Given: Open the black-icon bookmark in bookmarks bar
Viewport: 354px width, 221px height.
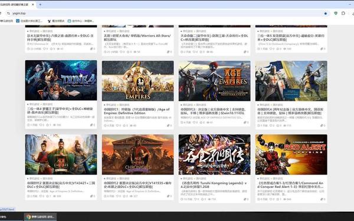Looking at the screenshot, I should pos(56,21).
